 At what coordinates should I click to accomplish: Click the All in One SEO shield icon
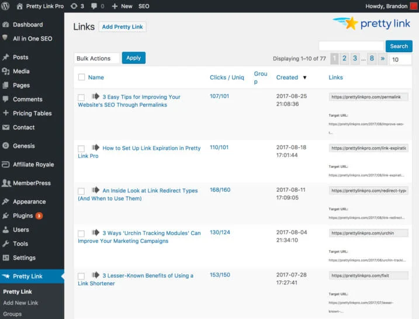5,37
